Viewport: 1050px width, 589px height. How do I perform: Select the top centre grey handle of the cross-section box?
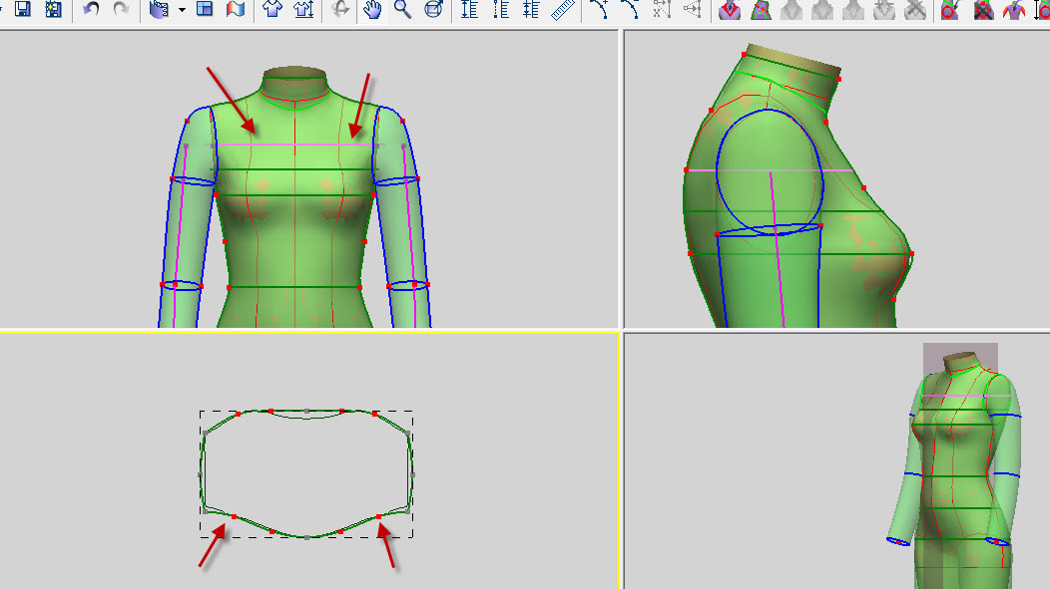[306, 412]
